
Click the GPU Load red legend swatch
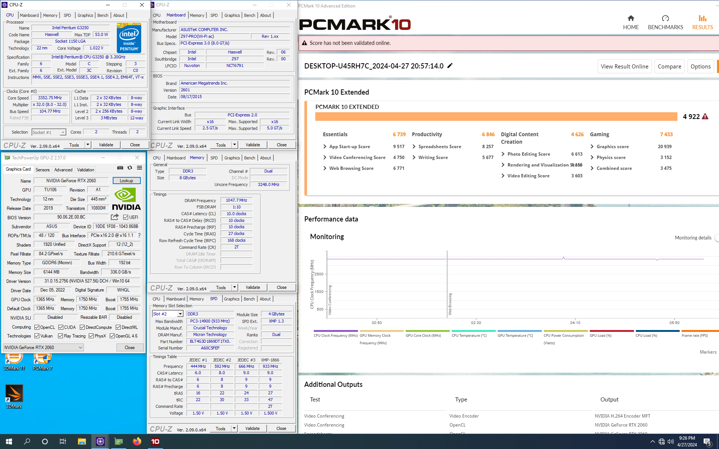pyautogui.click(x=612, y=331)
